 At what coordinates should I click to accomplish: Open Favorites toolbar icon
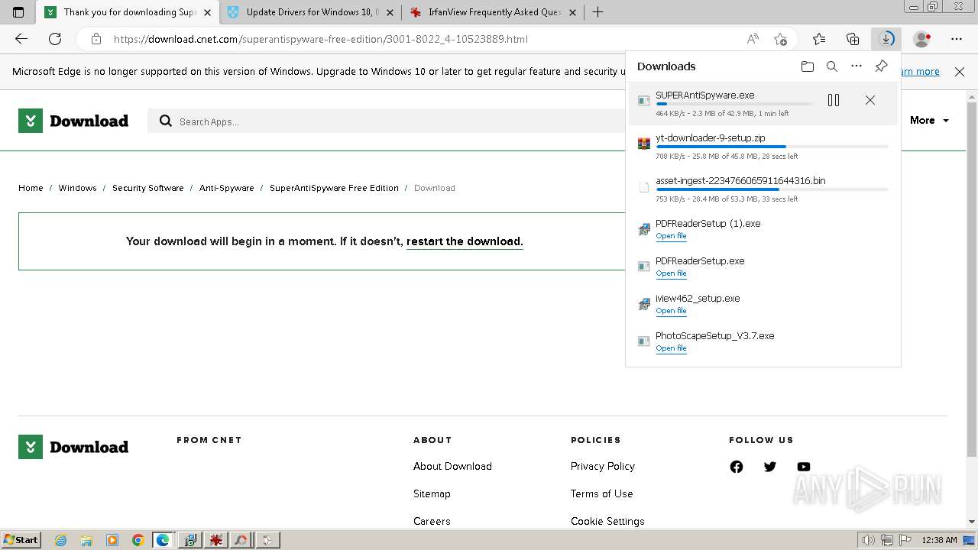[x=819, y=39]
